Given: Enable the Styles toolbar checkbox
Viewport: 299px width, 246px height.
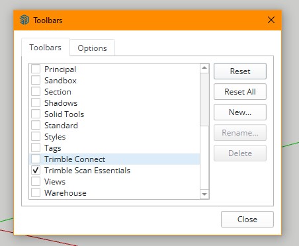Looking at the screenshot, I should [36, 136].
